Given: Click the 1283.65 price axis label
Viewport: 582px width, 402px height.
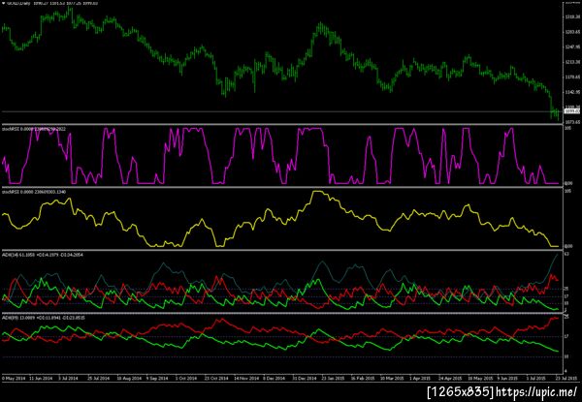Looking at the screenshot, I should pyautogui.click(x=572, y=32).
